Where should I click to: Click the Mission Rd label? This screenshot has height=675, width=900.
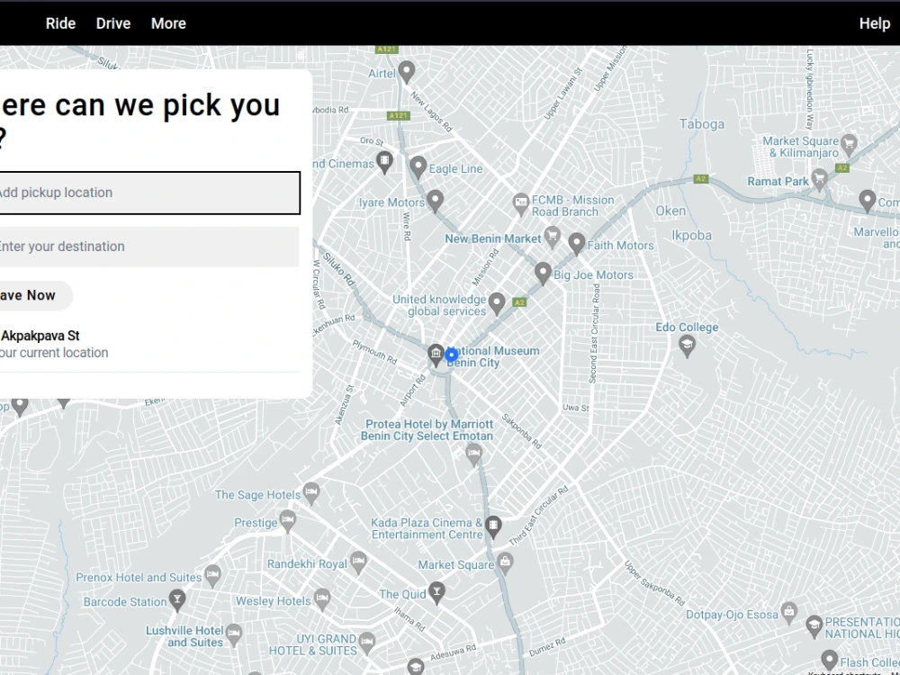point(486,267)
